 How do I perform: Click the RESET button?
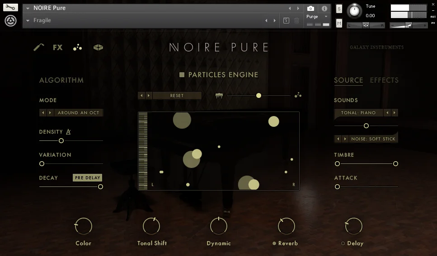pyautogui.click(x=177, y=96)
